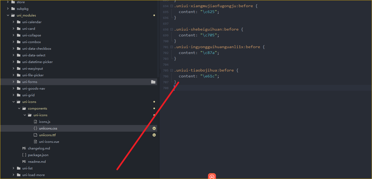Screen dimensions: 372x179
Task: Toggle code fold at line 698
Action: pyautogui.click(x=172, y=30)
